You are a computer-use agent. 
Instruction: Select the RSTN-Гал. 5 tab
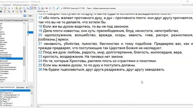(x=43, y=11)
